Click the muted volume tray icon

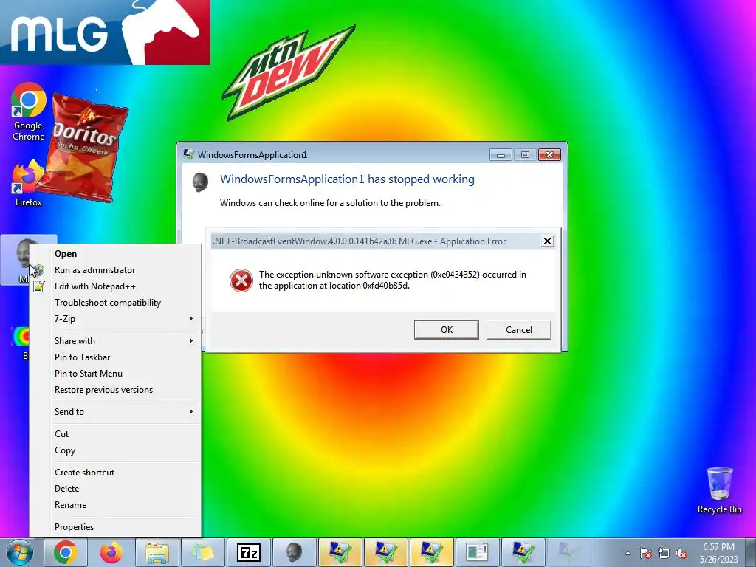[681, 553]
